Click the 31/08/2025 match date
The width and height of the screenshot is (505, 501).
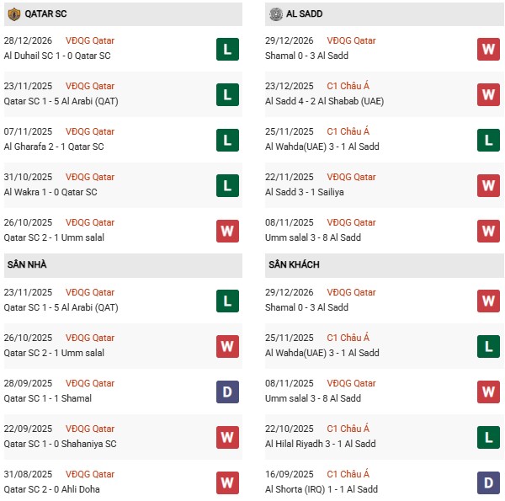point(29,474)
